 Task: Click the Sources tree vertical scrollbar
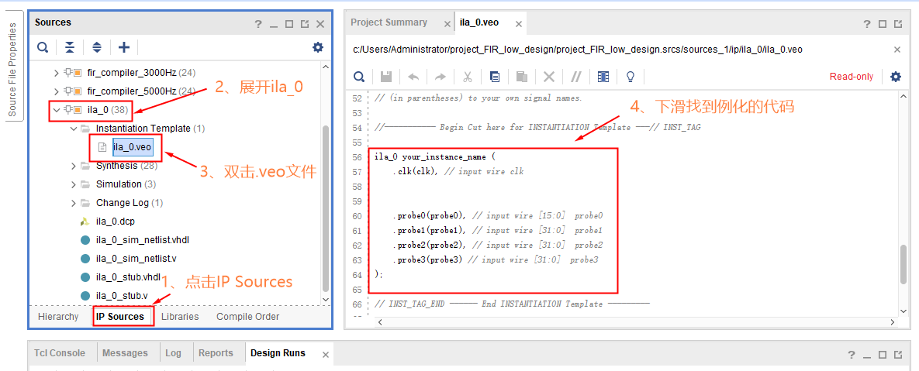(x=325, y=208)
